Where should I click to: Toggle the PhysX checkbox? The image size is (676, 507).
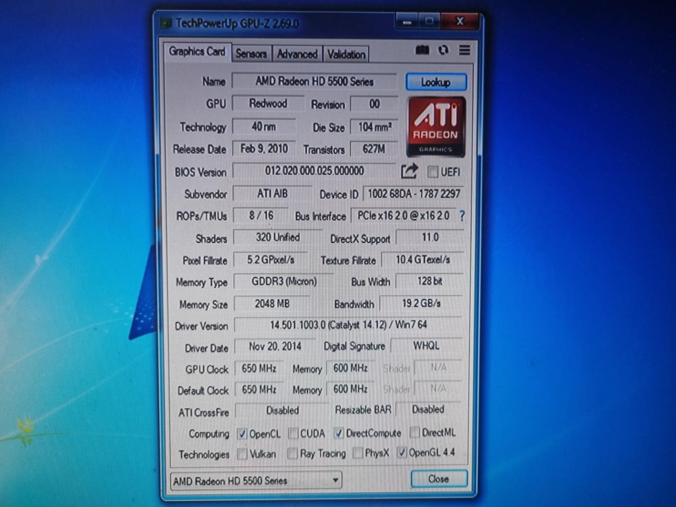coord(358,453)
